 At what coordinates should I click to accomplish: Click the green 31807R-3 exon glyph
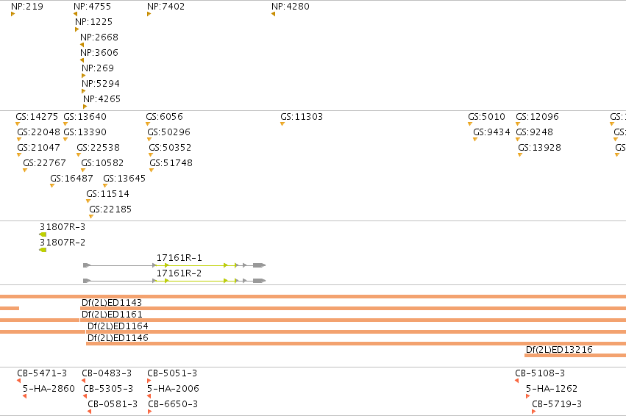click(x=43, y=234)
